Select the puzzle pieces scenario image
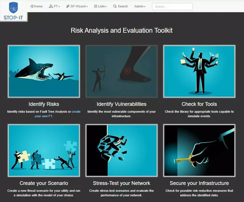 point(44,150)
